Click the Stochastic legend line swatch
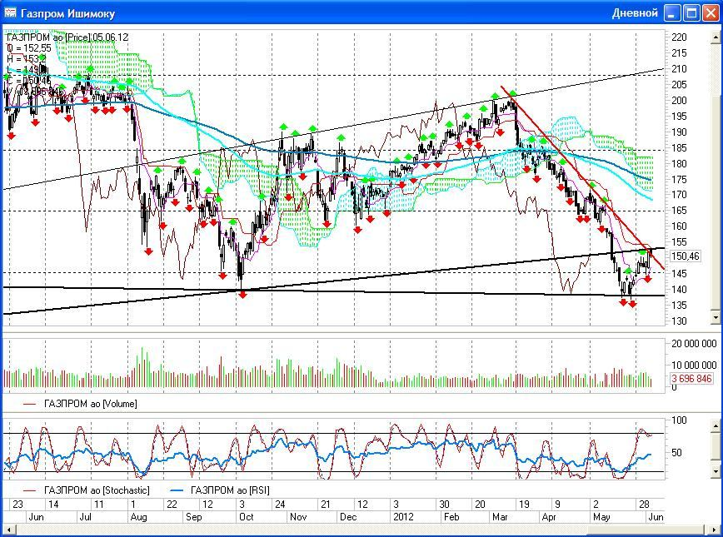723x537 pixels. point(29,490)
